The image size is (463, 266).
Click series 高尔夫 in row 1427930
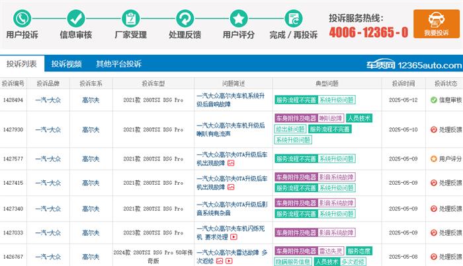[x=91, y=129]
